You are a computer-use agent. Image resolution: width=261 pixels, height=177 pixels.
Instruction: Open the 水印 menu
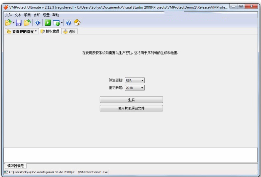(37, 15)
